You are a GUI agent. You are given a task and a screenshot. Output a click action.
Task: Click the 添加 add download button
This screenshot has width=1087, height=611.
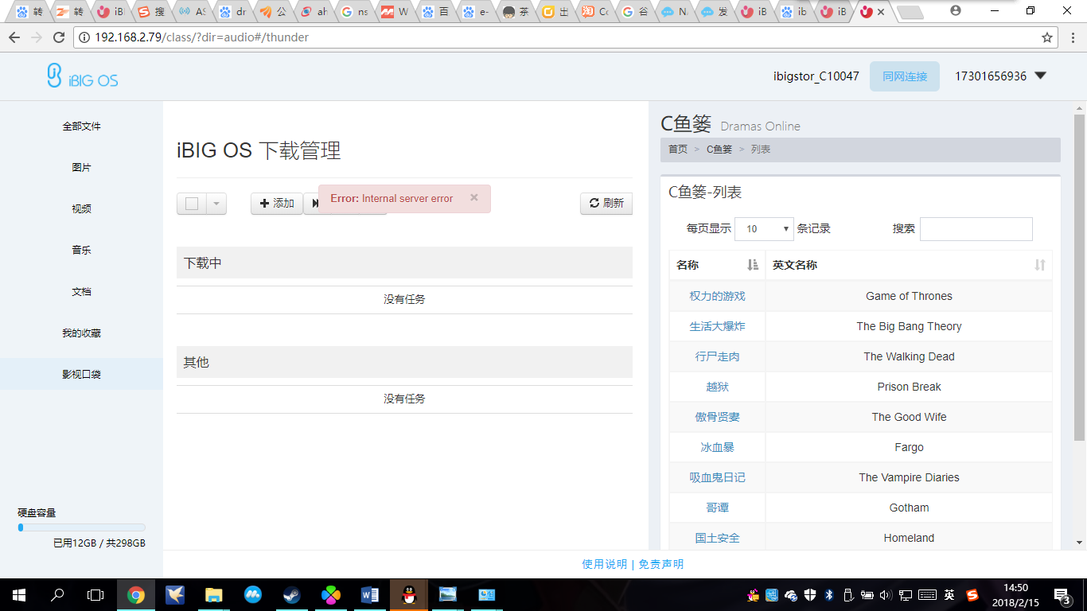tap(277, 204)
